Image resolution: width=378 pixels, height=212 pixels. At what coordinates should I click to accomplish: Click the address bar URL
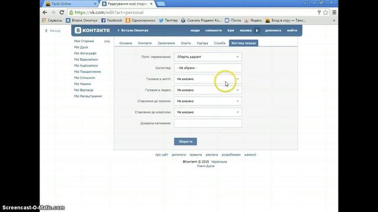click(x=109, y=12)
